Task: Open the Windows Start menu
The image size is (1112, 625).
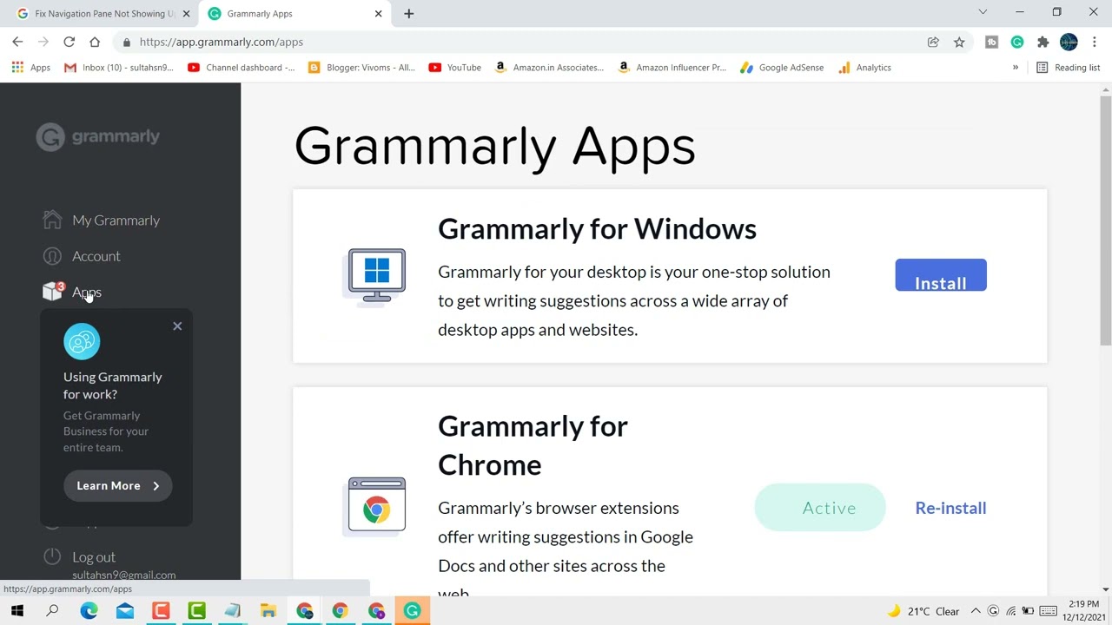Action: 17,611
